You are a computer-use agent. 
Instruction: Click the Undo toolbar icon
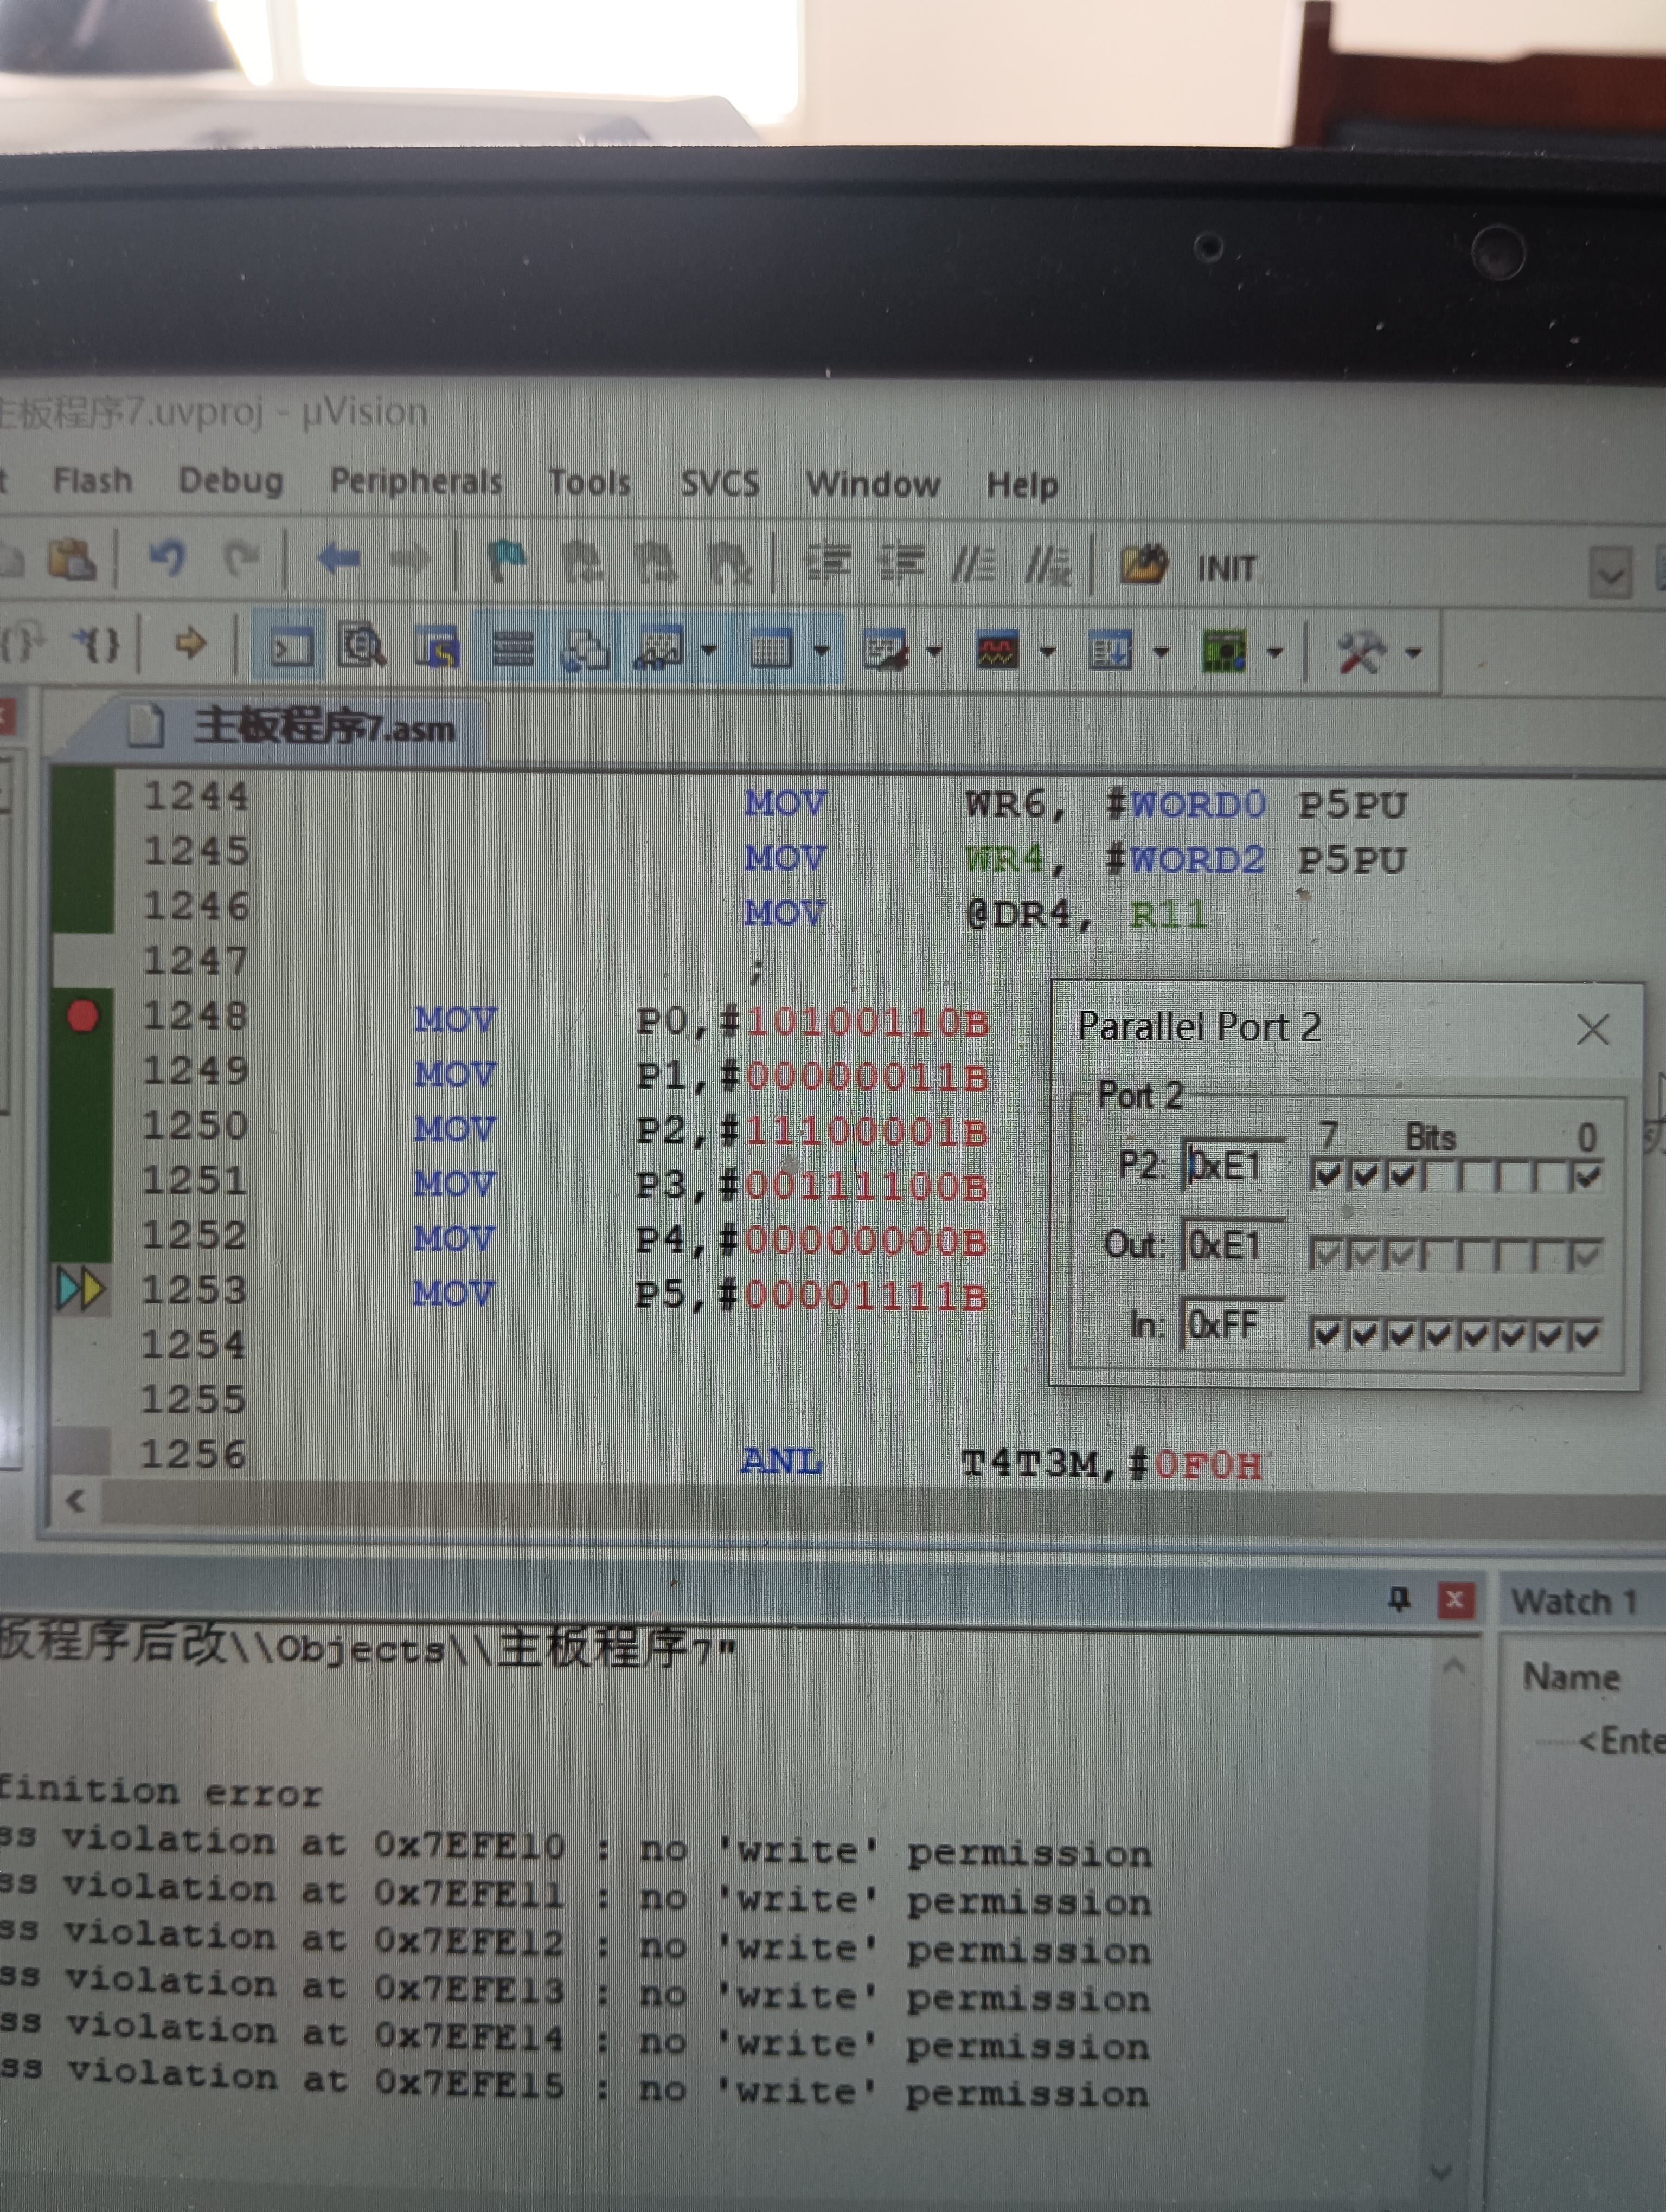166,557
